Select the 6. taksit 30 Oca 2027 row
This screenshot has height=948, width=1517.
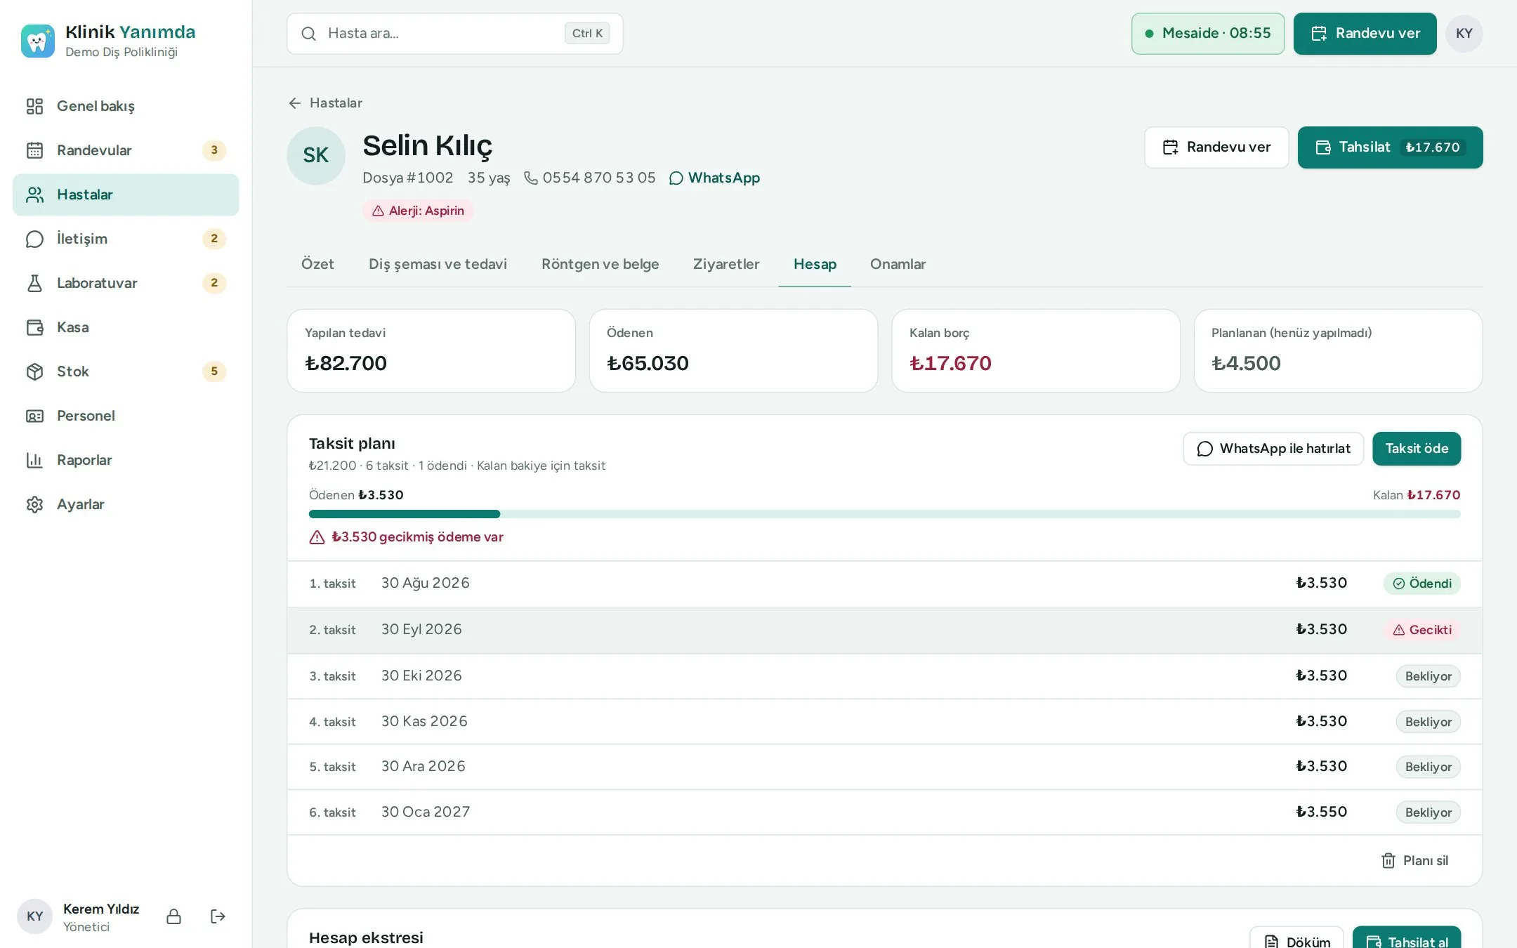884,812
